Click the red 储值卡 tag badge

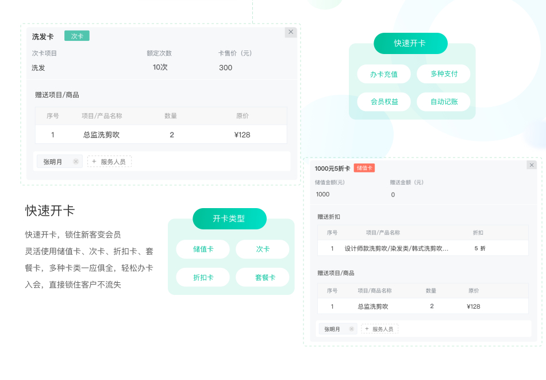tap(364, 168)
